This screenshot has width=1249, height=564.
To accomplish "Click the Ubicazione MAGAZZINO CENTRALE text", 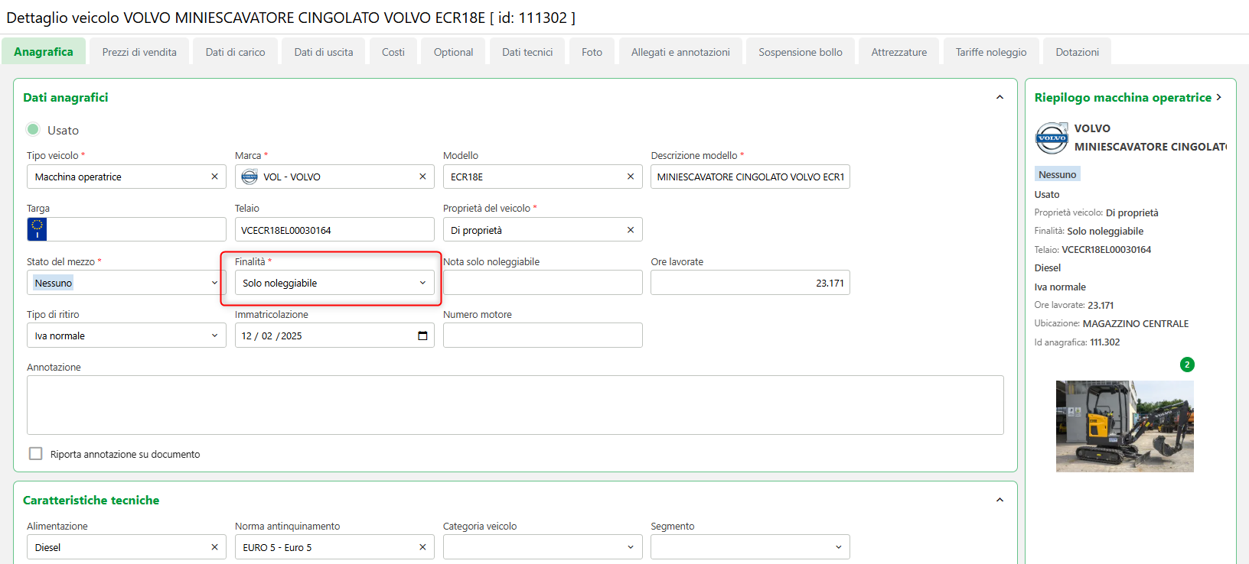I will (x=1136, y=323).
